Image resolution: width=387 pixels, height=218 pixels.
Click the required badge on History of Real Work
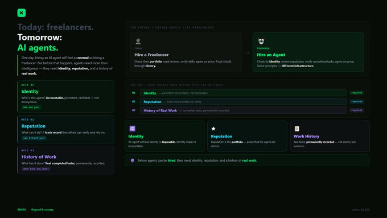pyautogui.click(x=357, y=110)
